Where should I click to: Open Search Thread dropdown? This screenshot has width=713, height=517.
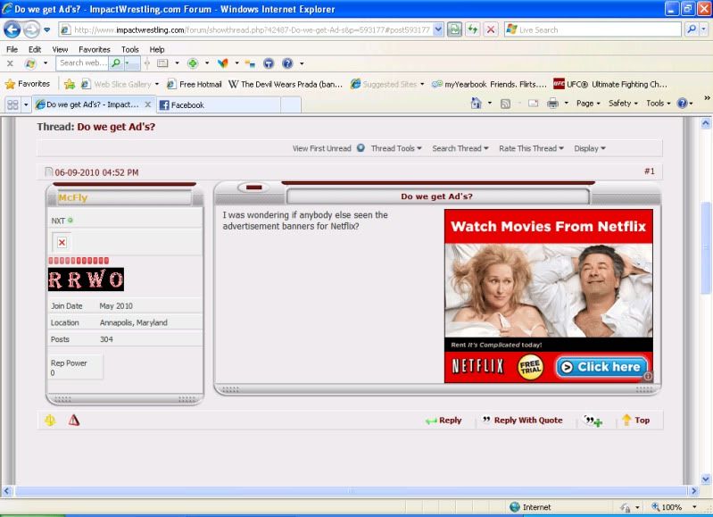click(460, 148)
